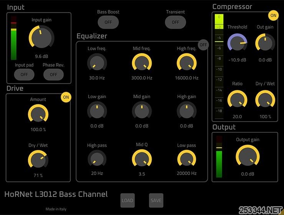Click the 100.0 % drive amount value

(x=38, y=130)
